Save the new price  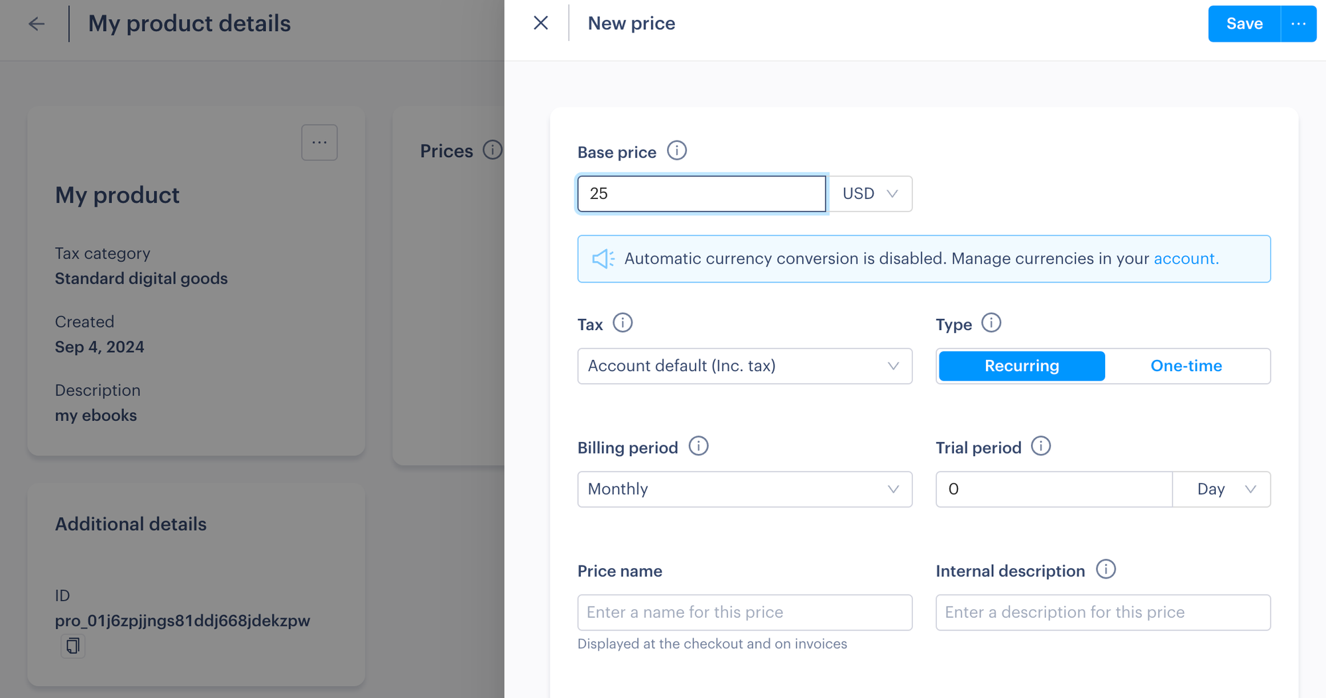(1243, 23)
